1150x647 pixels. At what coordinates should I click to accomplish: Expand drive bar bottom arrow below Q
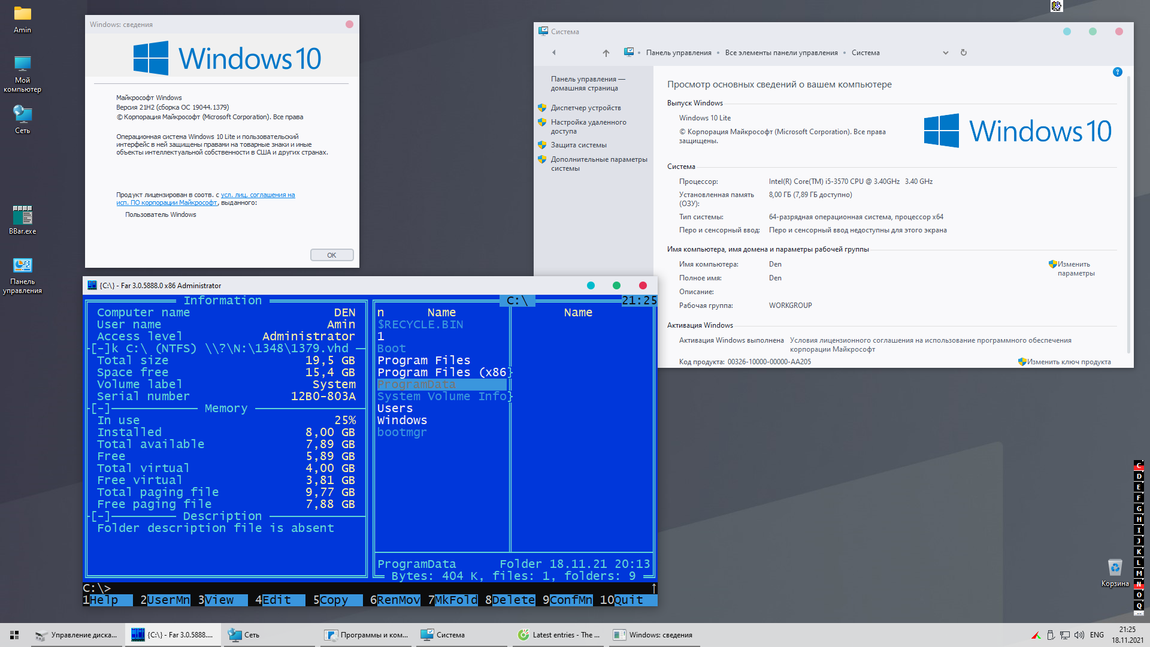(1139, 613)
